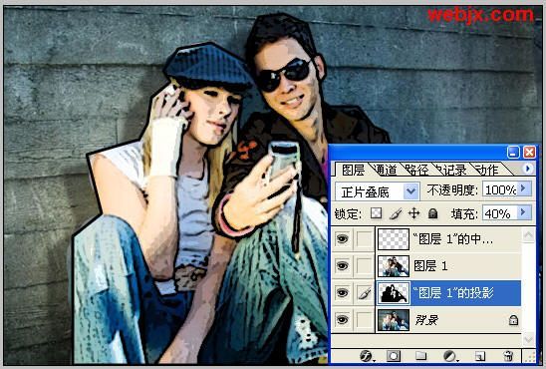Open the 填充 fill slider arrow
This screenshot has width=546, height=369.
coord(523,212)
